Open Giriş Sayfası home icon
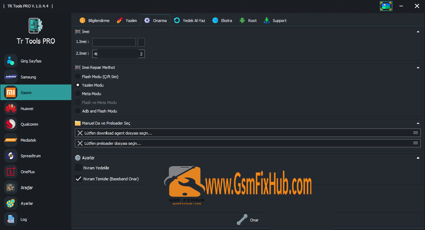The height and width of the screenshot is (230, 425). [x=11, y=61]
